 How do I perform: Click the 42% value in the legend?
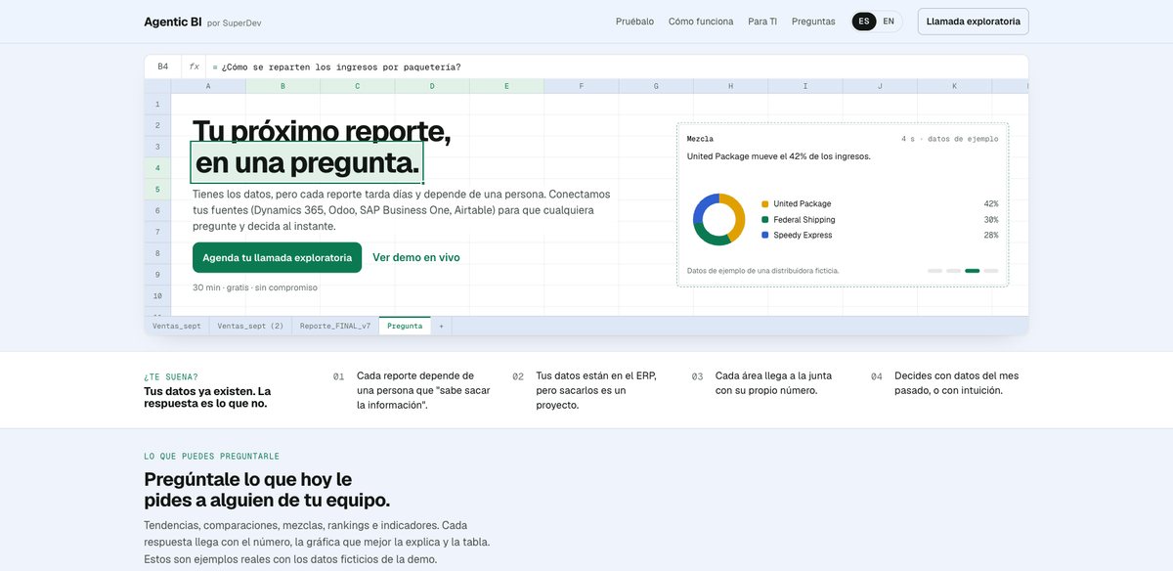[991, 203]
